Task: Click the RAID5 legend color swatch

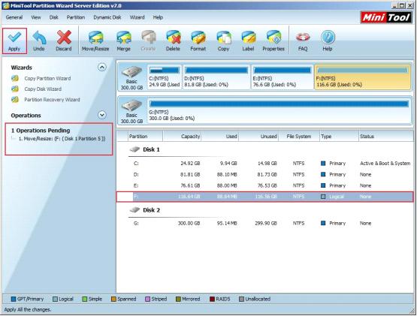Action: [x=212, y=299]
